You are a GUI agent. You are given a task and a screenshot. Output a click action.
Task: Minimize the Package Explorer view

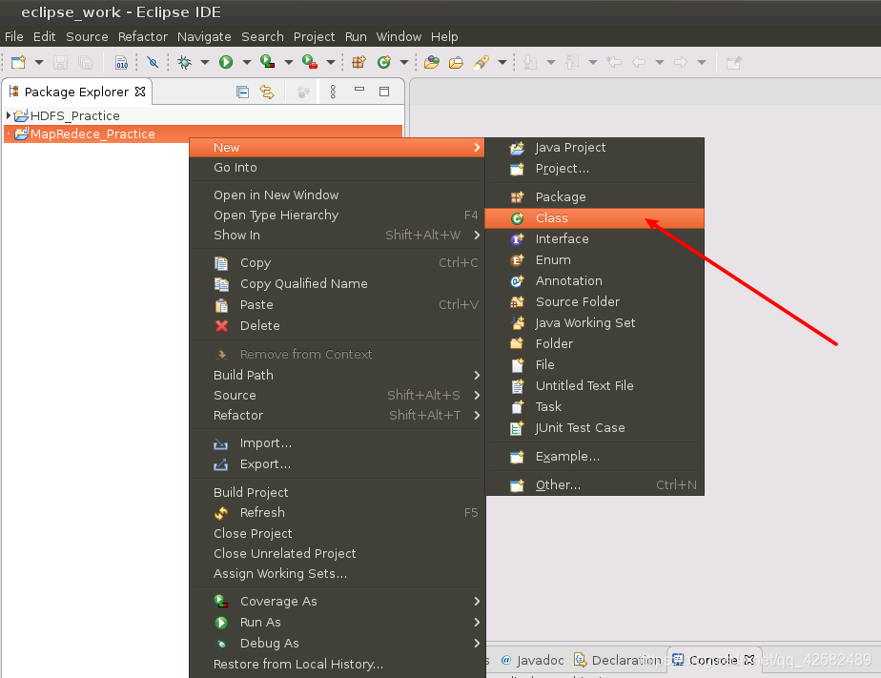[359, 90]
